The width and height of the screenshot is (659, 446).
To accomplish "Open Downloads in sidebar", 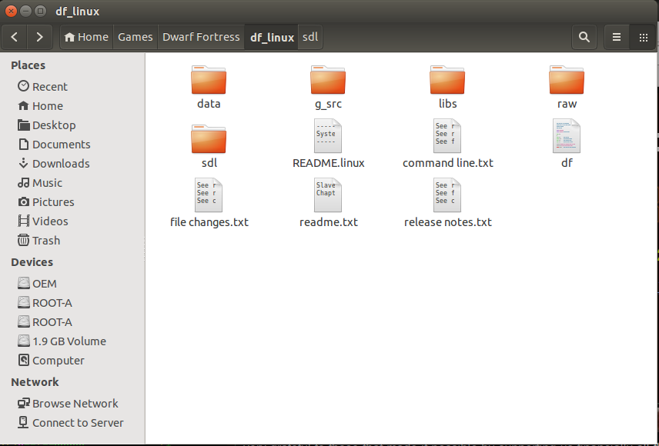I will pos(60,164).
